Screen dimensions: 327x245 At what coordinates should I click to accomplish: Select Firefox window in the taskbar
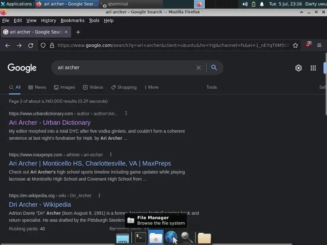[x=67, y=4]
